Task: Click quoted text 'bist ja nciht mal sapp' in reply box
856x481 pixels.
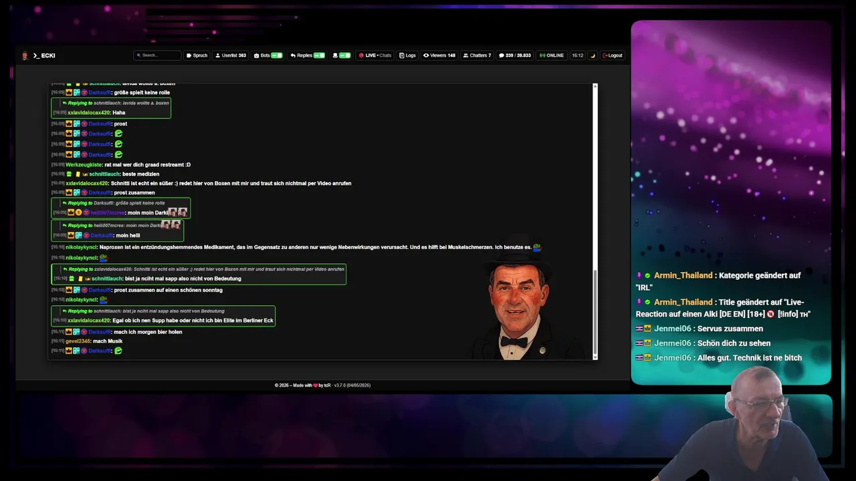Action: pos(174,311)
